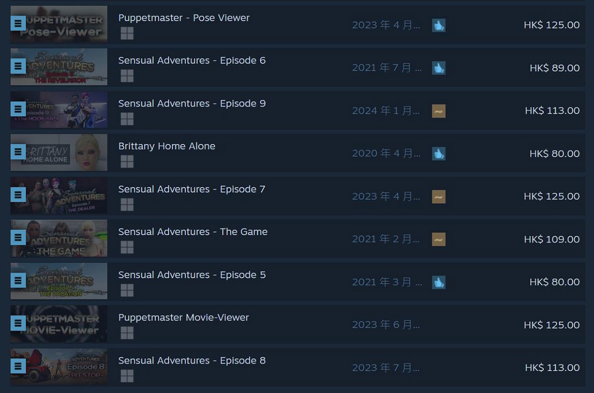Click the HK$ 109.00 price for The Game
594x393 pixels.
tap(552, 239)
